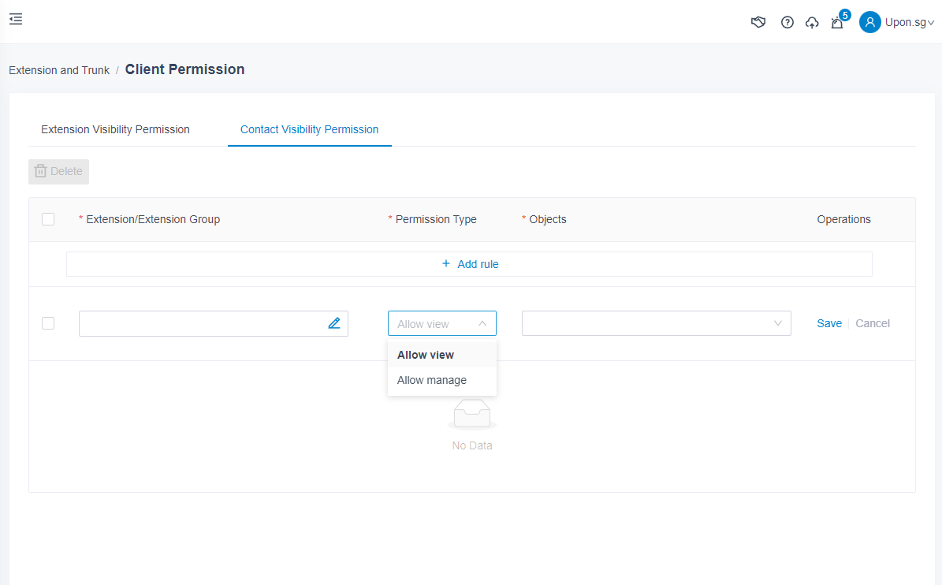Click the plus icon in Add rule
Viewport: 942px width, 585px height.
446,264
